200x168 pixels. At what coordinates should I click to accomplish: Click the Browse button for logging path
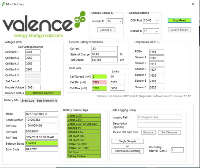pyautogui.click(x=148, y=132)
